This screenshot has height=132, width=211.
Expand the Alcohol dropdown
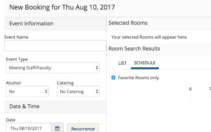(x=27, y=91)
